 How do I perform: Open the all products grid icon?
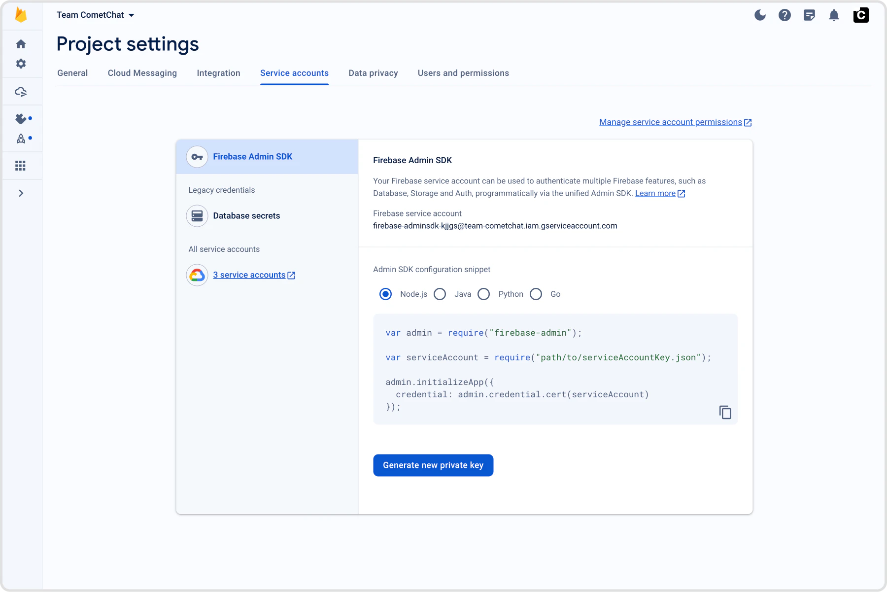(21, 166)
